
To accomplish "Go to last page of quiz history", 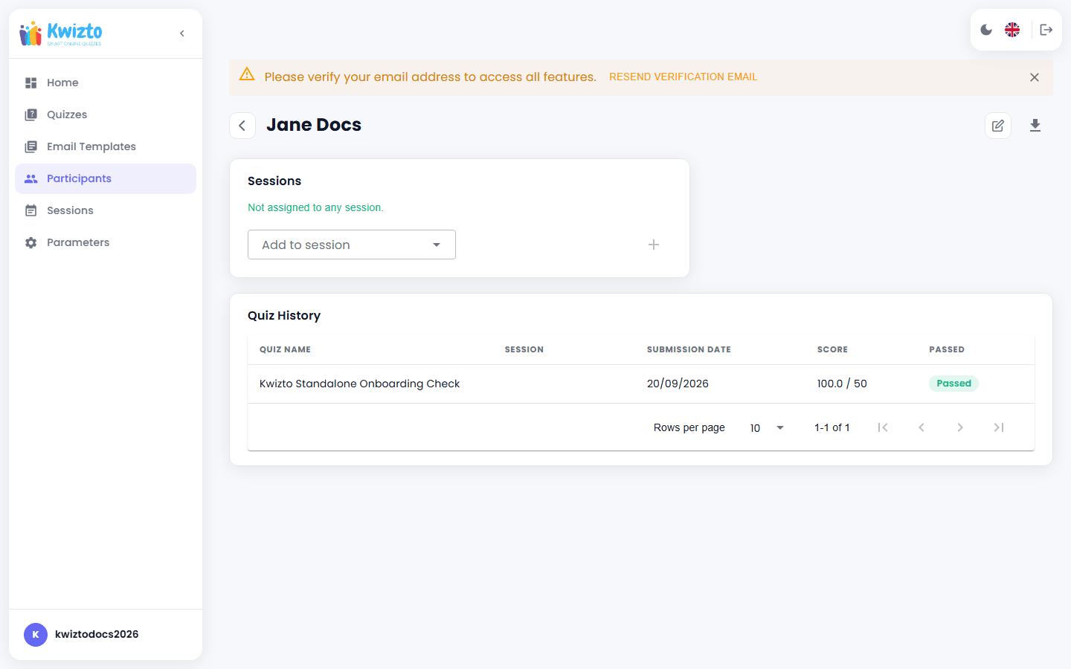I will click(x=999, y=427).
